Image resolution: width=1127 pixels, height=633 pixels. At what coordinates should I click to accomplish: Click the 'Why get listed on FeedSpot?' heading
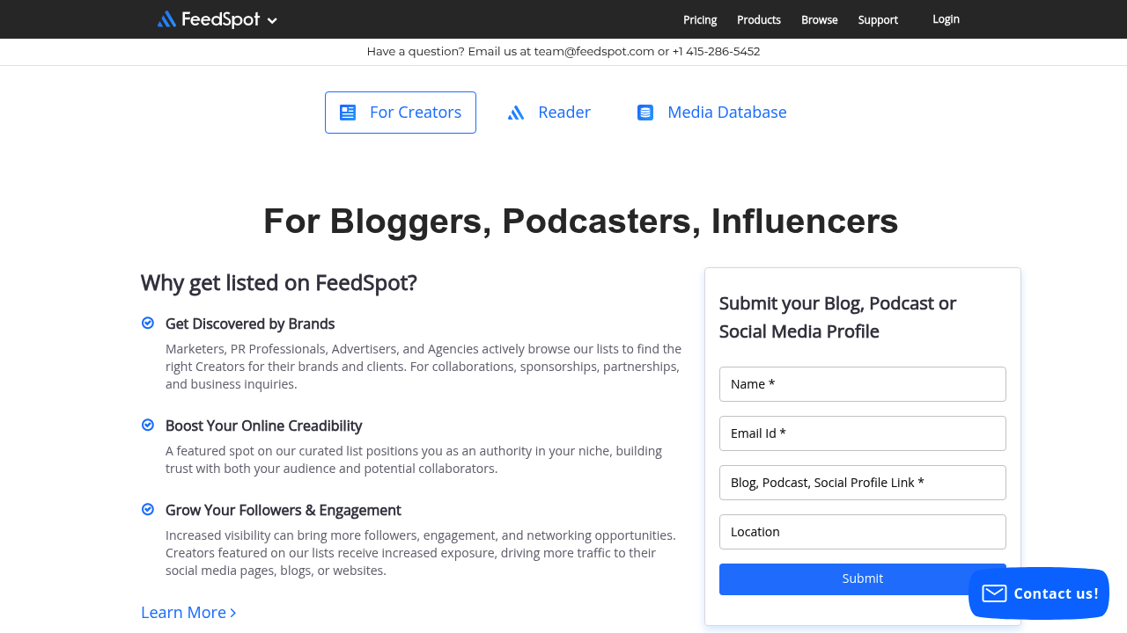pyautogui.click(x=279, y=283)
